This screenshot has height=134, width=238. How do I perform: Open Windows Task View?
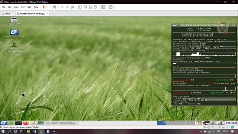tap(22, 131)
